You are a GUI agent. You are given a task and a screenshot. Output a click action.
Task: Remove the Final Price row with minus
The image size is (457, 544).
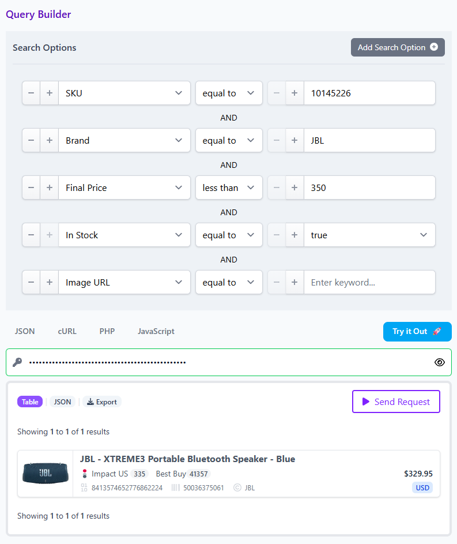click(x=31, y=187)
